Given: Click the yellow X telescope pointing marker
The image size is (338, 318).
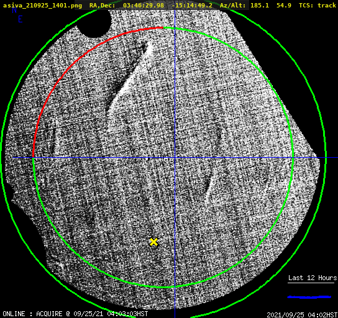Looking at the screenshot, I should (153, 242).
